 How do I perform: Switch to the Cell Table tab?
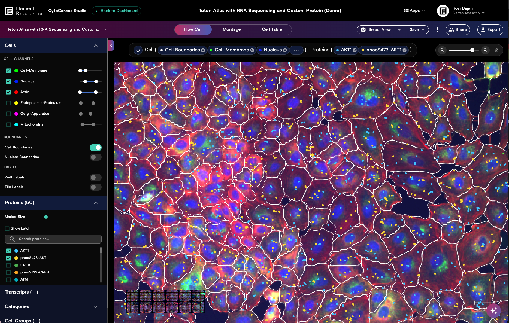(272, 29)
